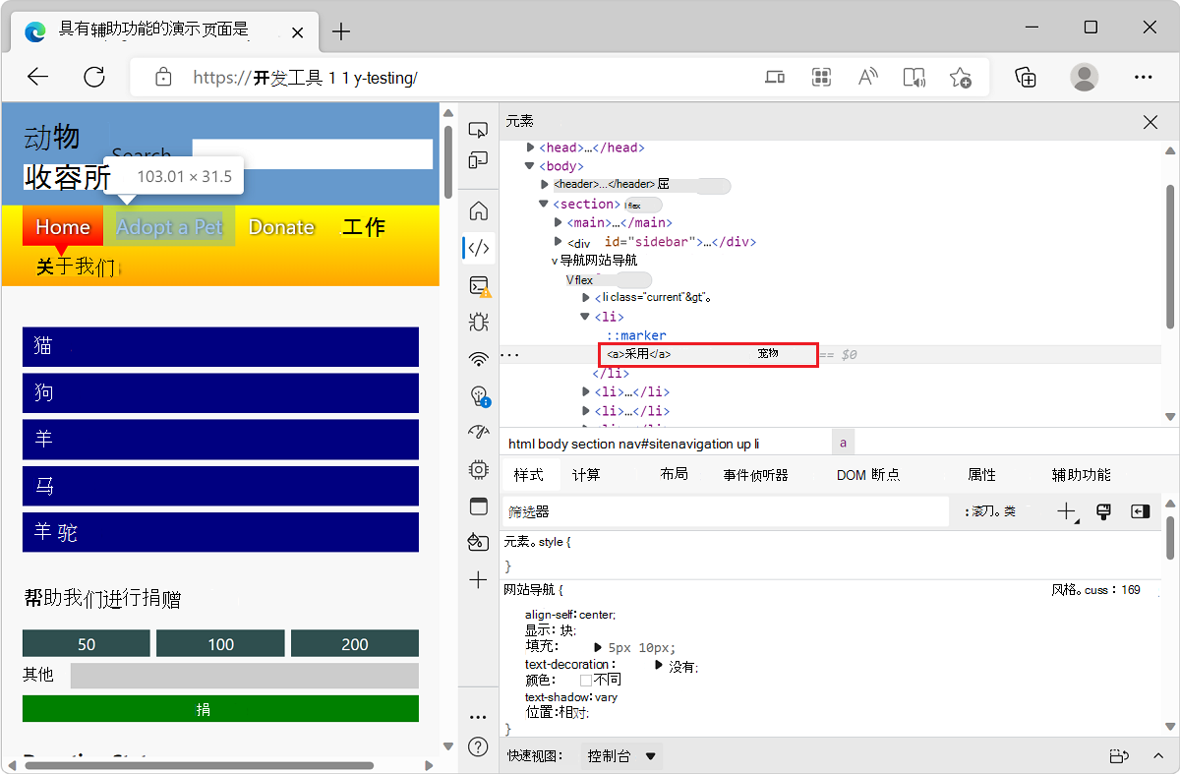
Task: Click the 筛选器 style filter input field
Action: tap(688, 511)
